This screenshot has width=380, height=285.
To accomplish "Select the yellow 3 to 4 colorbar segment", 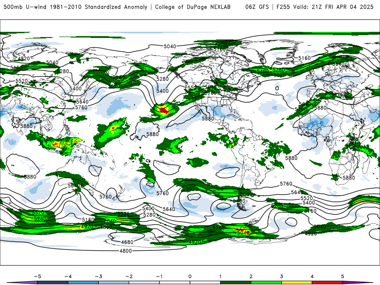I will click(x=297, y=283).
